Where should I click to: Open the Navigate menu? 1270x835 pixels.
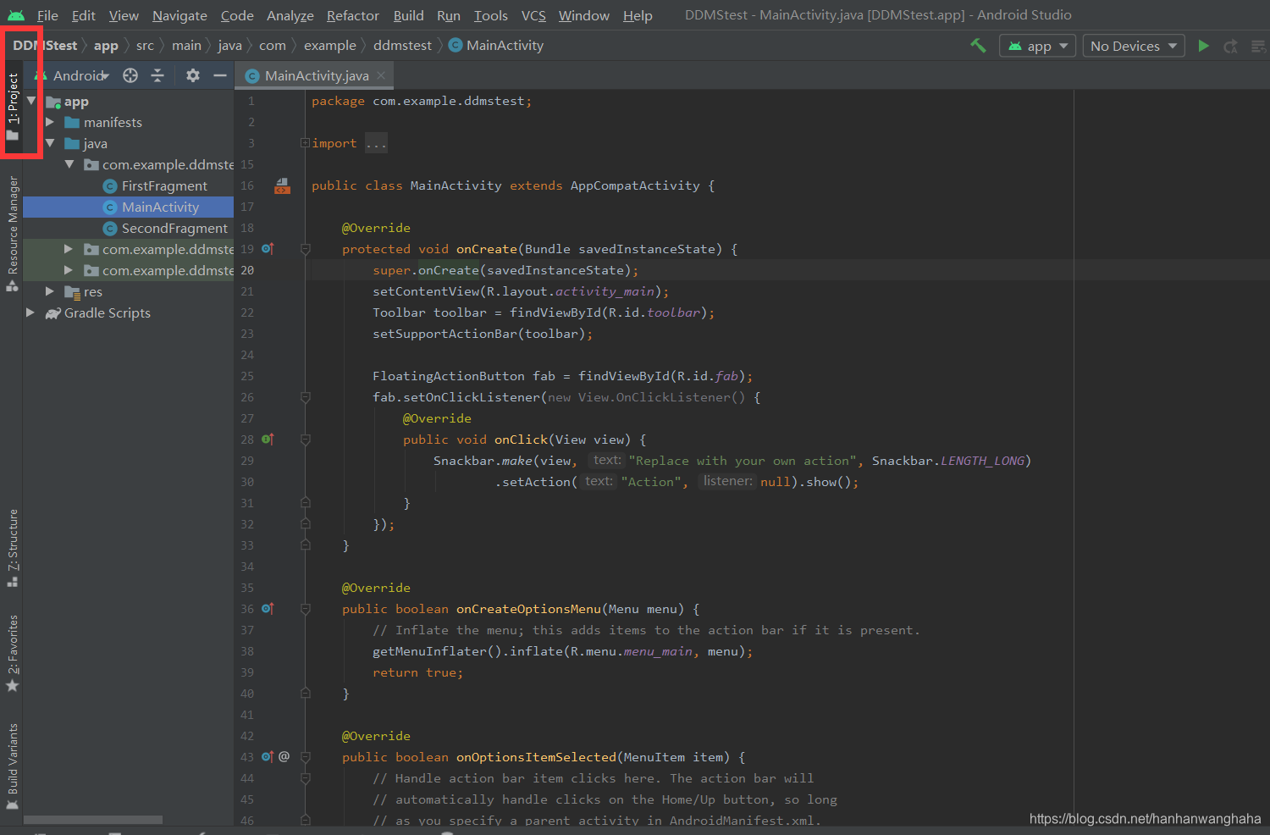click(179, 15)
